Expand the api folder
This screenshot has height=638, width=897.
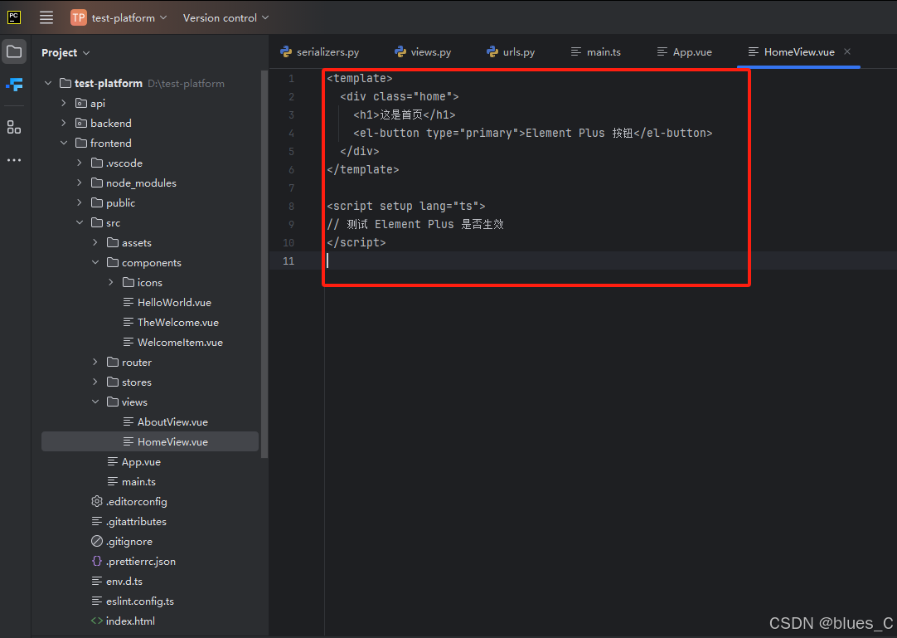click(x=64, y=103)
